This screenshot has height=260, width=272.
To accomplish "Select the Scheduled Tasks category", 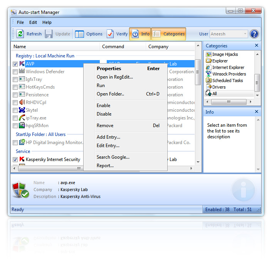I will (227, 81).
